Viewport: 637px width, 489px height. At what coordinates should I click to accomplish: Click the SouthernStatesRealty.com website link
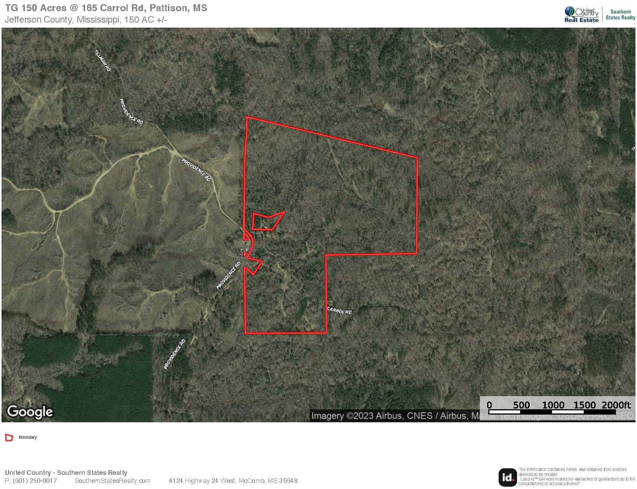[x=112, y=481]
